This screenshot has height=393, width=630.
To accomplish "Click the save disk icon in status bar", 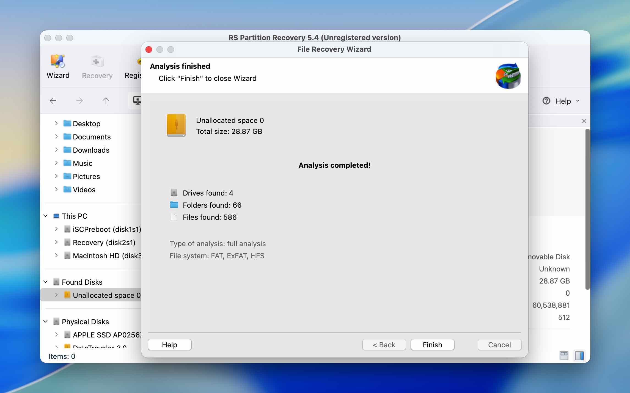I will 564,356.
